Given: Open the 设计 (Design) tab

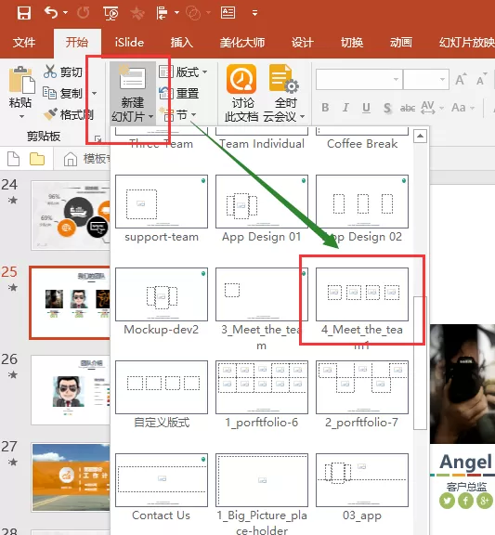Looking at the screenshot, I should [x=302, y=43].
